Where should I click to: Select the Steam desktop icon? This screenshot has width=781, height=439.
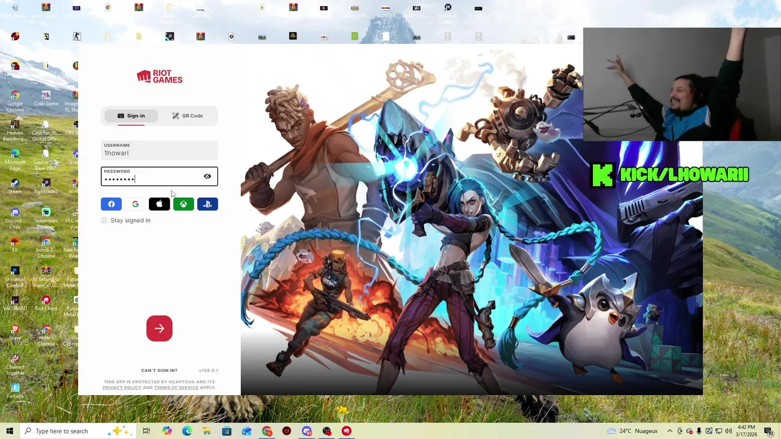tap(15, 187)
